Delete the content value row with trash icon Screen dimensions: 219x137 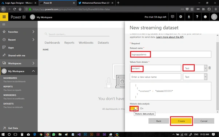[x=210, y=68]
